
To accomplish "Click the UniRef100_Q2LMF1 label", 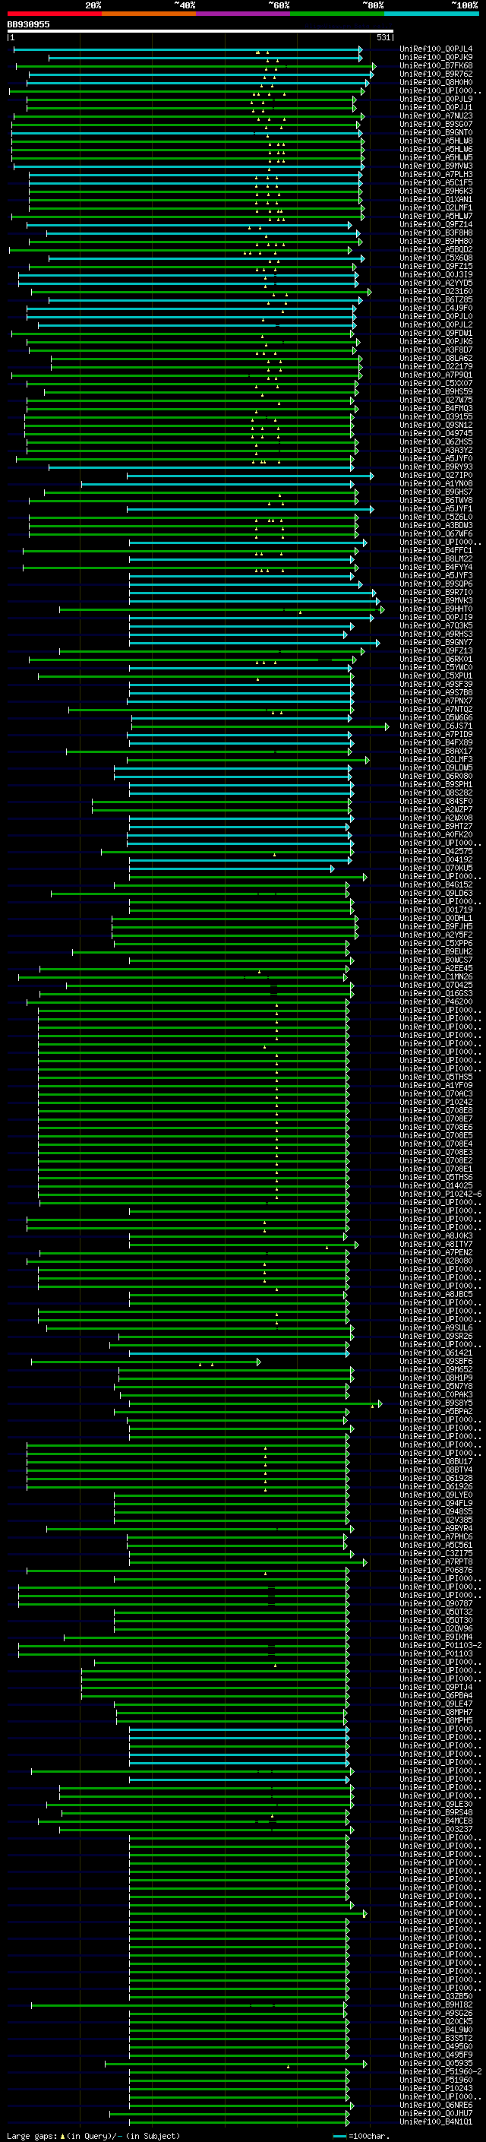I will [x=436, y=208].
